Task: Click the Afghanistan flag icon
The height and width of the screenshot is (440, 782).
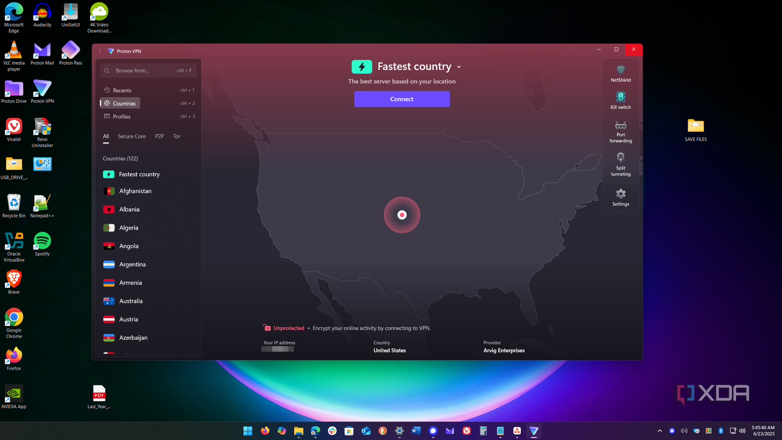Action: 109,191
